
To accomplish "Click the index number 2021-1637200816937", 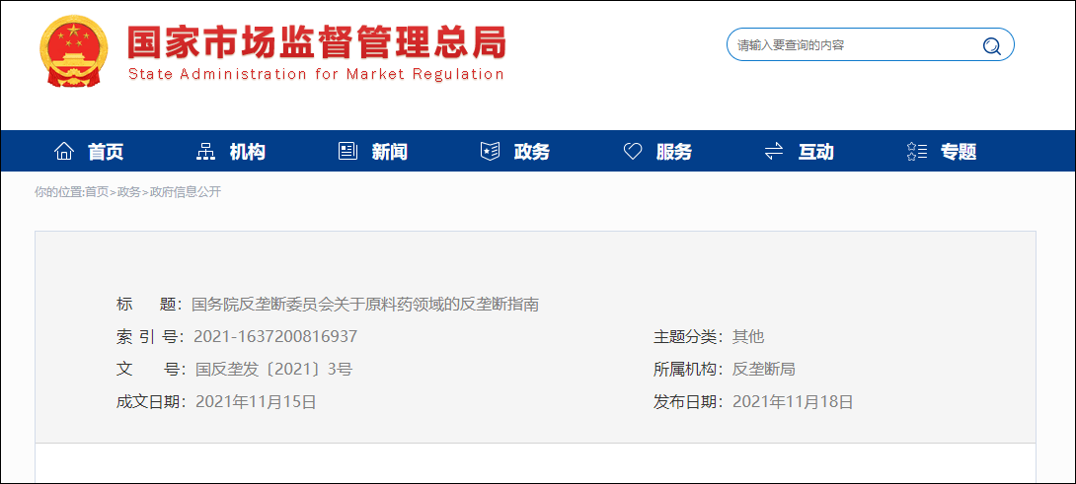I will pyautogui.click(x=275, y=336).
